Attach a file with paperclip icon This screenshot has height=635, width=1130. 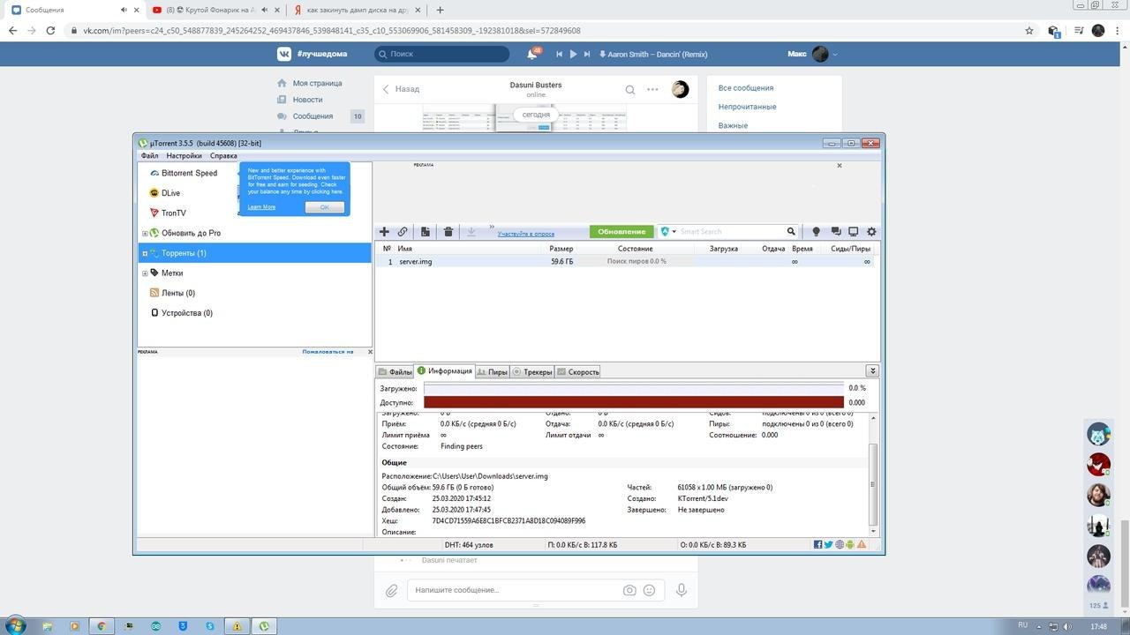click(x=391, y=590)
